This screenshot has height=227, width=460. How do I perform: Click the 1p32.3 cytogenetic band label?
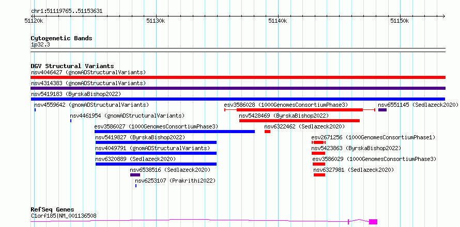click(40, 45)
